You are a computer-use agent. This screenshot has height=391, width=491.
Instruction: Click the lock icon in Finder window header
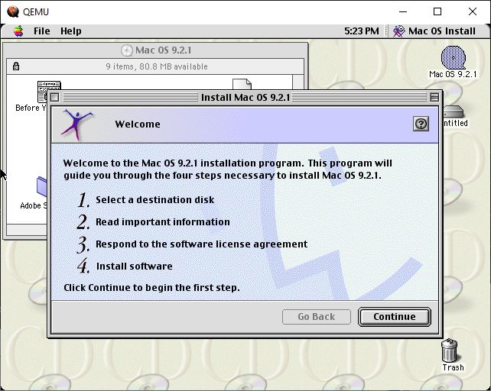16,66
